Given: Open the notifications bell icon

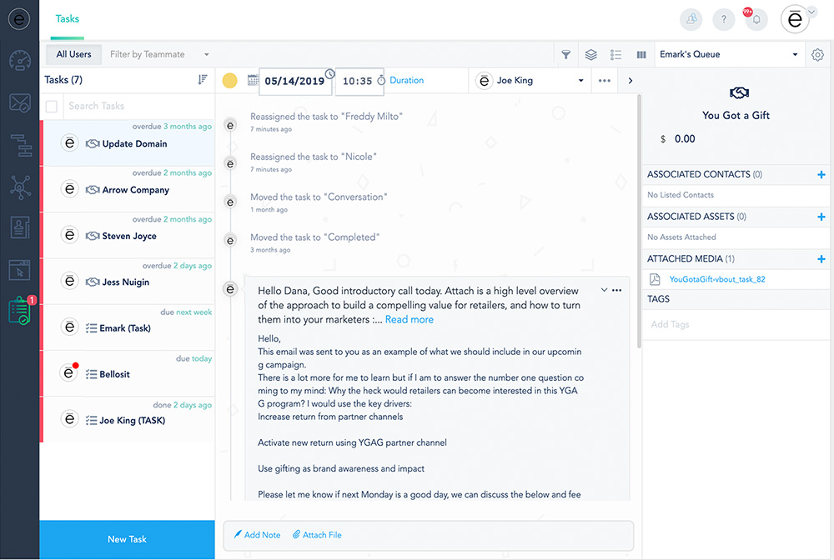Looking at the screenshot, I should (x=756, y=20).
